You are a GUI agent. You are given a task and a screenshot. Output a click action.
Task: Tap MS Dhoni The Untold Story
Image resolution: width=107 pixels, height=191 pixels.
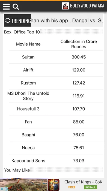tap(28, 96)
